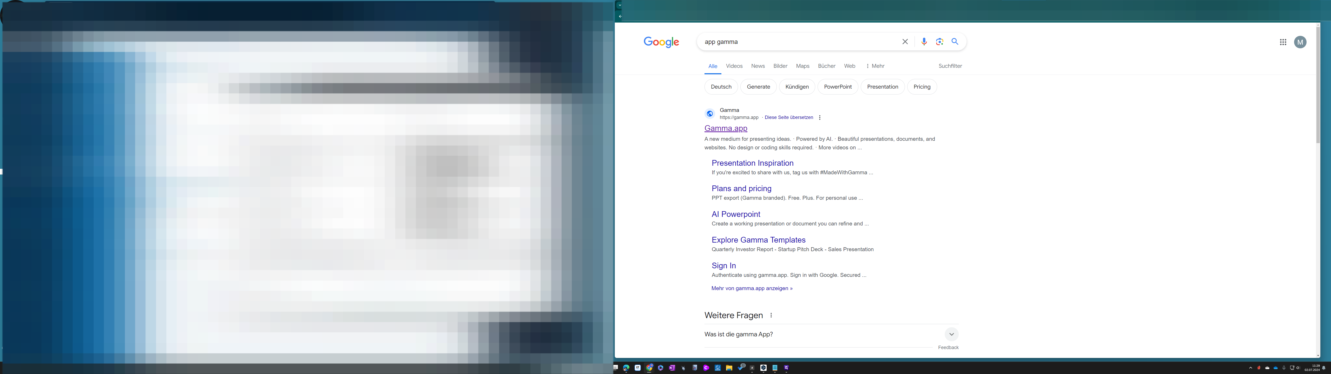Open File Explorer from the taskbar
The width and height of the screenshot is (1331, 374).
pos(729,368)
